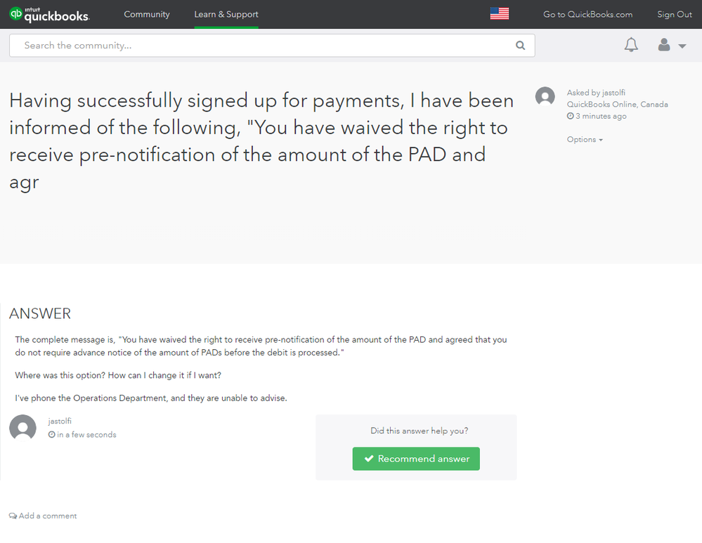Go to QuickBooks.com link
Screen dimensions: 702x543
click(587, 14)
